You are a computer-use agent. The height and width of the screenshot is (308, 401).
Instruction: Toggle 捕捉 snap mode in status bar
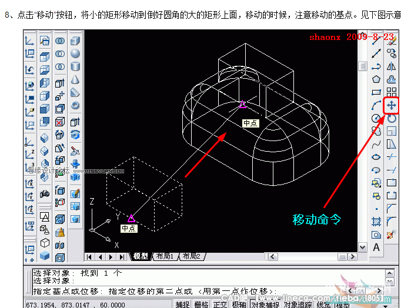point(182,304)
